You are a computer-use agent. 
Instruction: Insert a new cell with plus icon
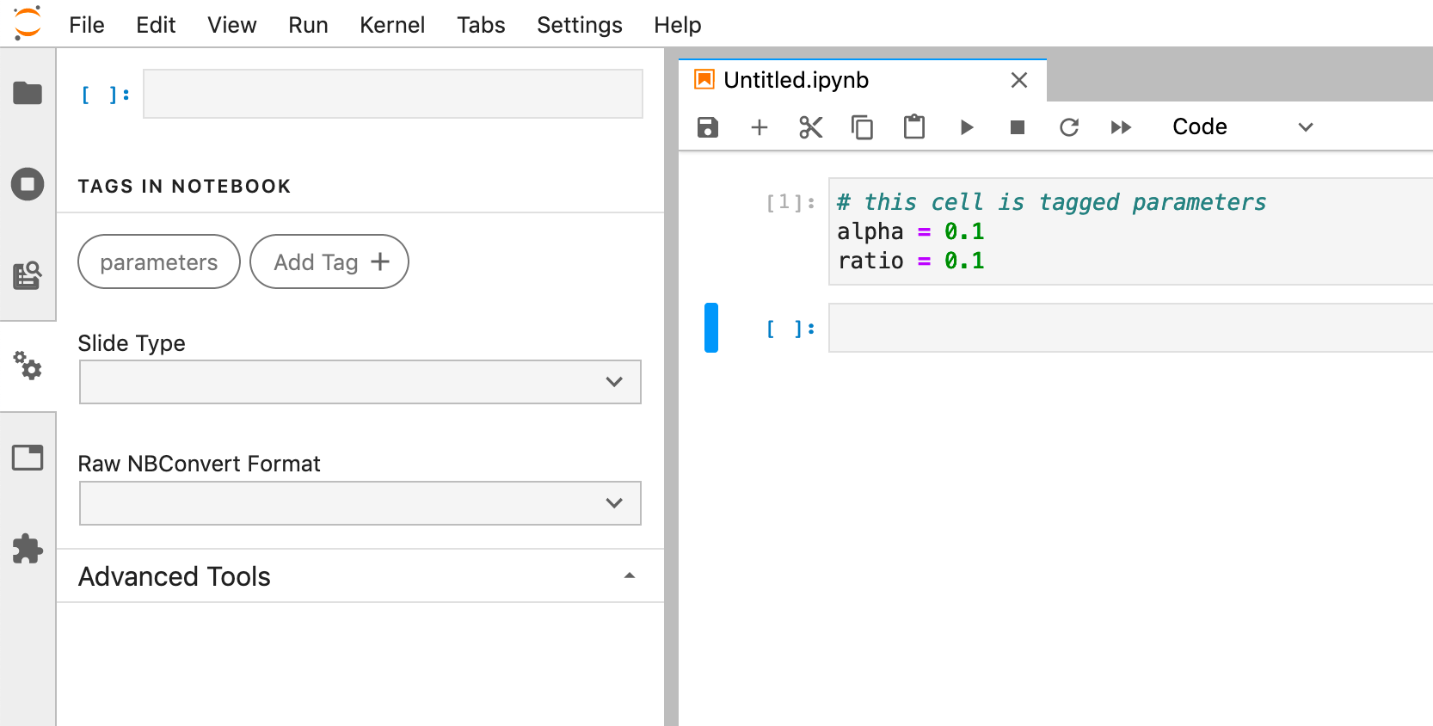759,127
